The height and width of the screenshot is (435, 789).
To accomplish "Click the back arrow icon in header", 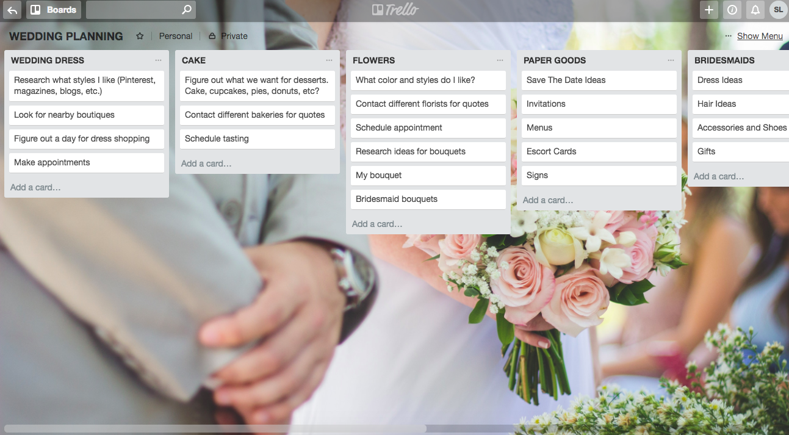I will (12, 10).
